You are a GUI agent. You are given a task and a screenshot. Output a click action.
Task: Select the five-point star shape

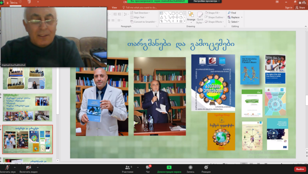[x=181, y=21]
